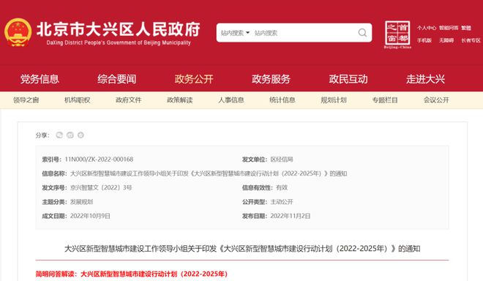Image resolution: width=483 pixels, height=281 pixels.
Task: Click the main article heading below info box
Action: (242, 248)
